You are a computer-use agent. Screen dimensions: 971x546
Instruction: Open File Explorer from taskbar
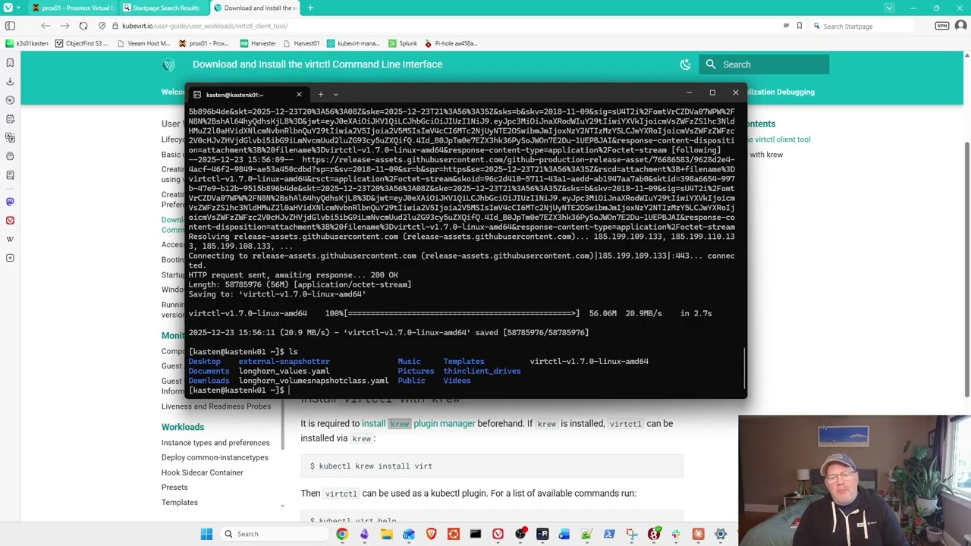point(387,534)
